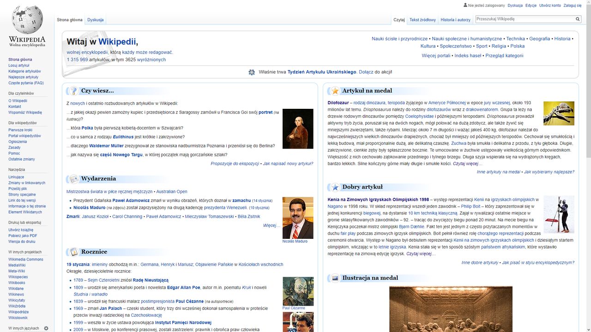Open the 'Historia i autorzy' tab

(x=455, y=20)
